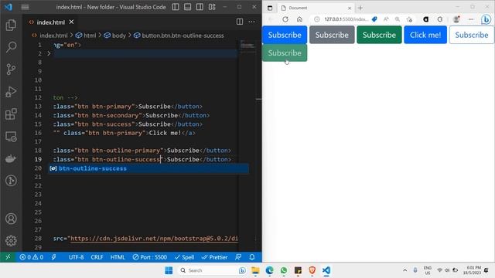Split the editor to the right

(x=240, y=22)
